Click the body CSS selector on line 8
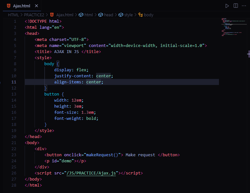The height and width of the screenshot is (193, 250). [49, 64]
